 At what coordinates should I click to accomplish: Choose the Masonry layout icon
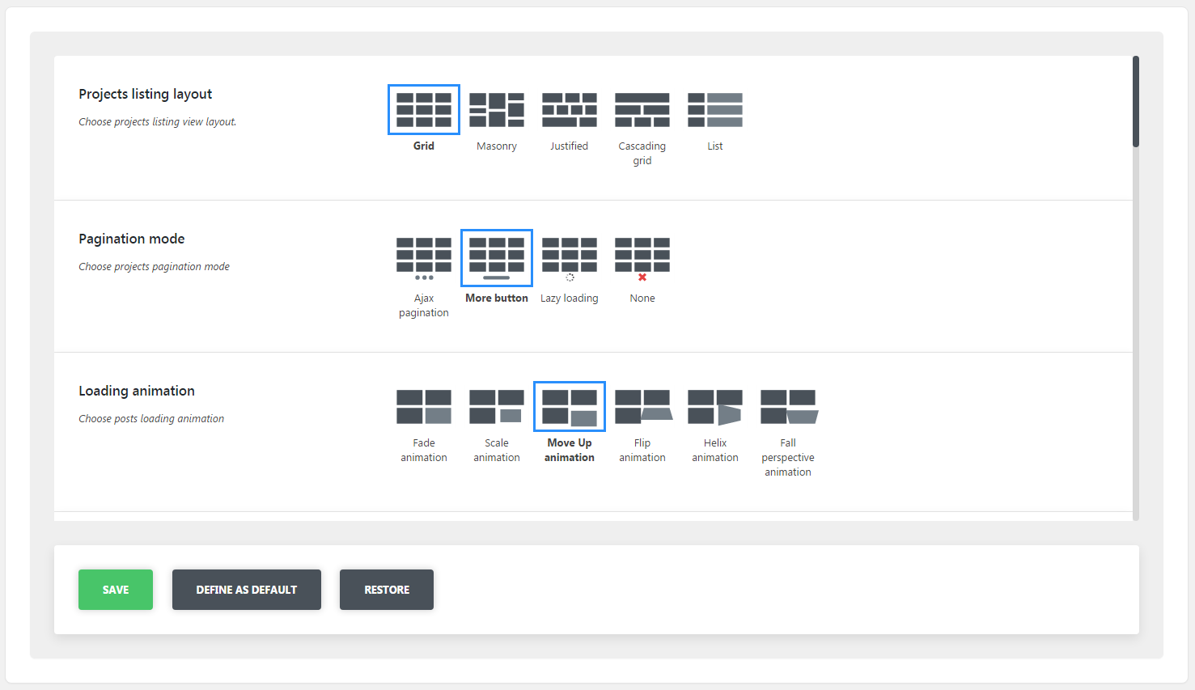pyautogui.click(x=497, y=110)
